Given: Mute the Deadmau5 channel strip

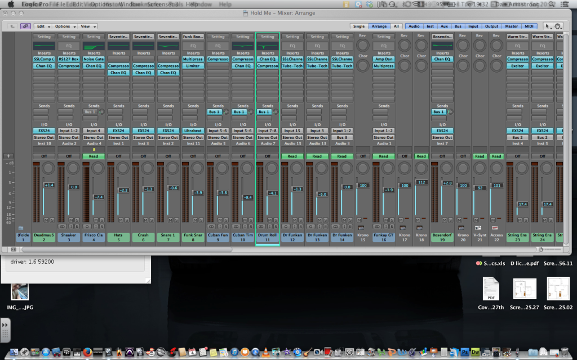Looking at the screenshot, I should (x=46, y=220).
